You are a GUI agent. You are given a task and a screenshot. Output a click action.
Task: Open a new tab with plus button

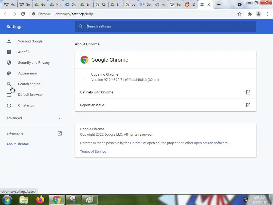pyautogui.click(x=219, y=5)
